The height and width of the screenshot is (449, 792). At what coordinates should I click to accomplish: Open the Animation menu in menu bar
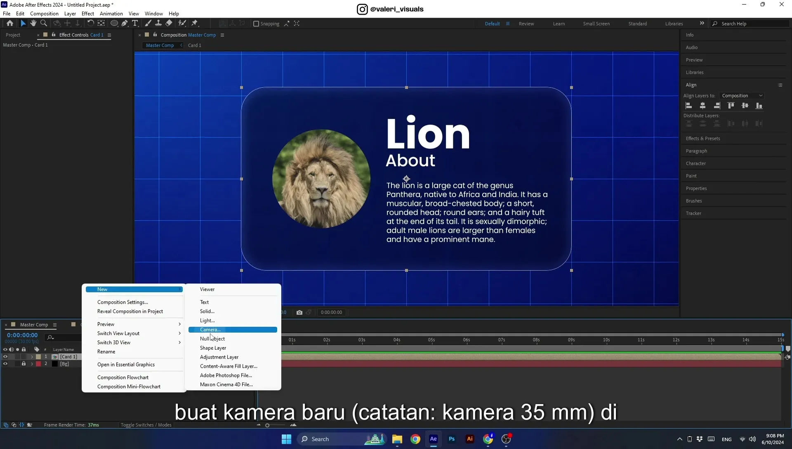pyautogui.click(x=111, y=14)
